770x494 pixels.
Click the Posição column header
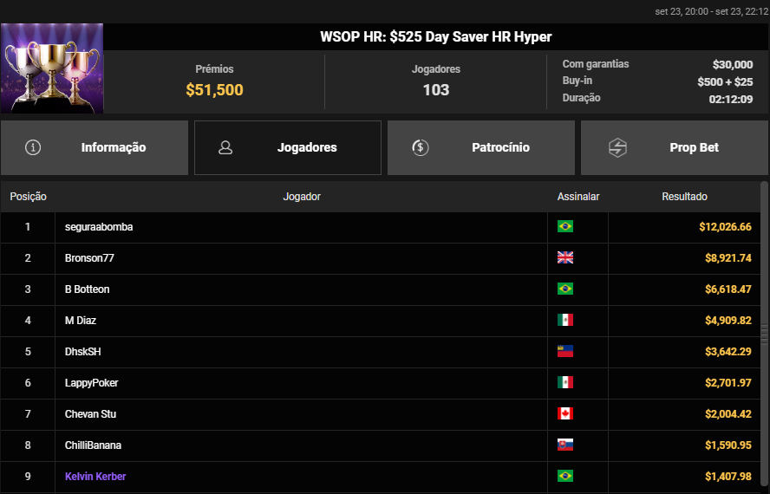[28, 197]
